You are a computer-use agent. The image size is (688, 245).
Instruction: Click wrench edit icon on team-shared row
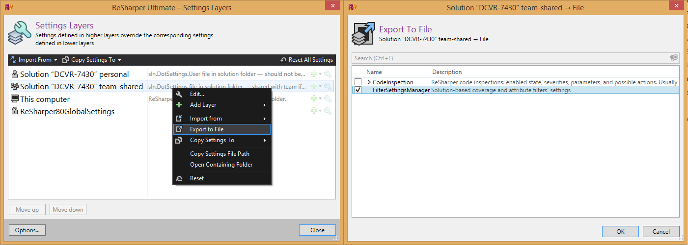[x=328, y=86]
